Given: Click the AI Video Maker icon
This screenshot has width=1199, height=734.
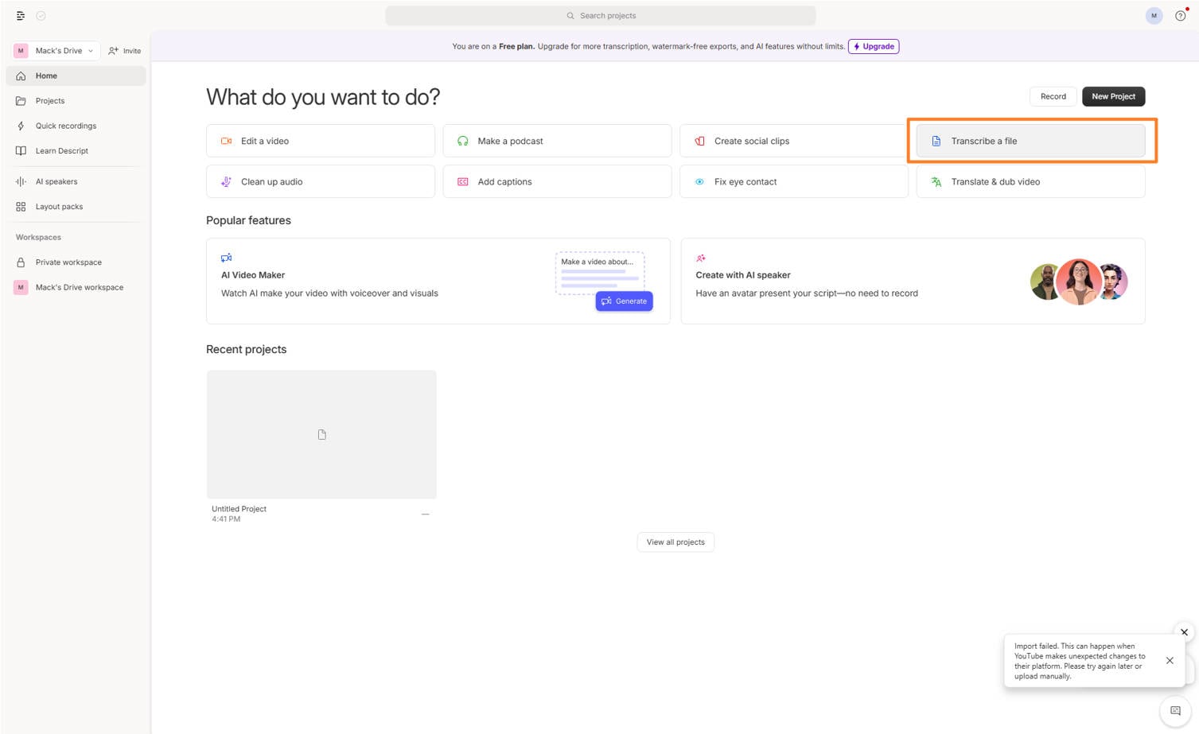Looking at the screenshot, I should point(227,258).
